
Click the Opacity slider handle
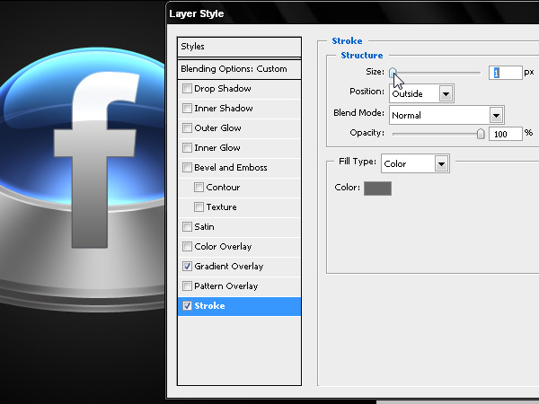click(481, 134)
